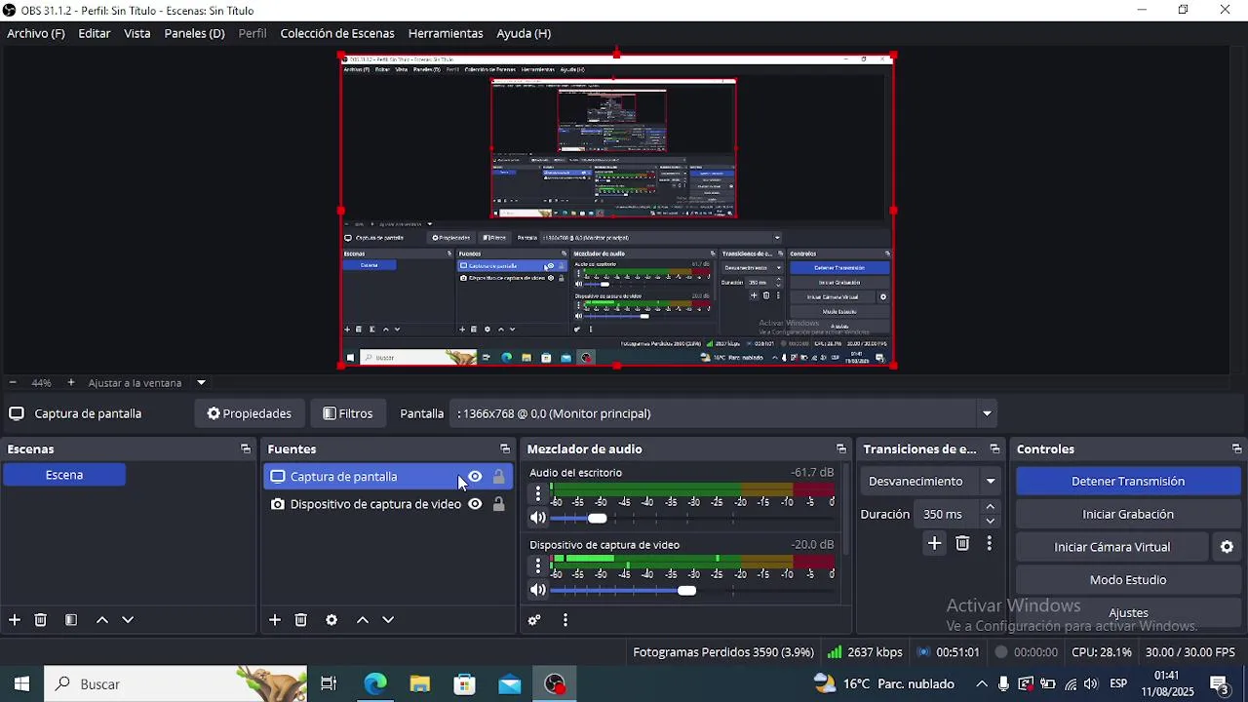Open Dispositivo de captura de video audio options
This screenshot has width=1248, height=702.
537,566
